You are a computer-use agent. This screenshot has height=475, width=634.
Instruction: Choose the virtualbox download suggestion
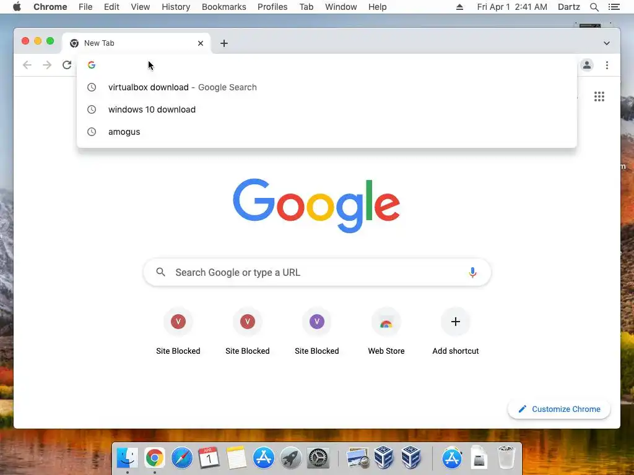tap(327, 87)
